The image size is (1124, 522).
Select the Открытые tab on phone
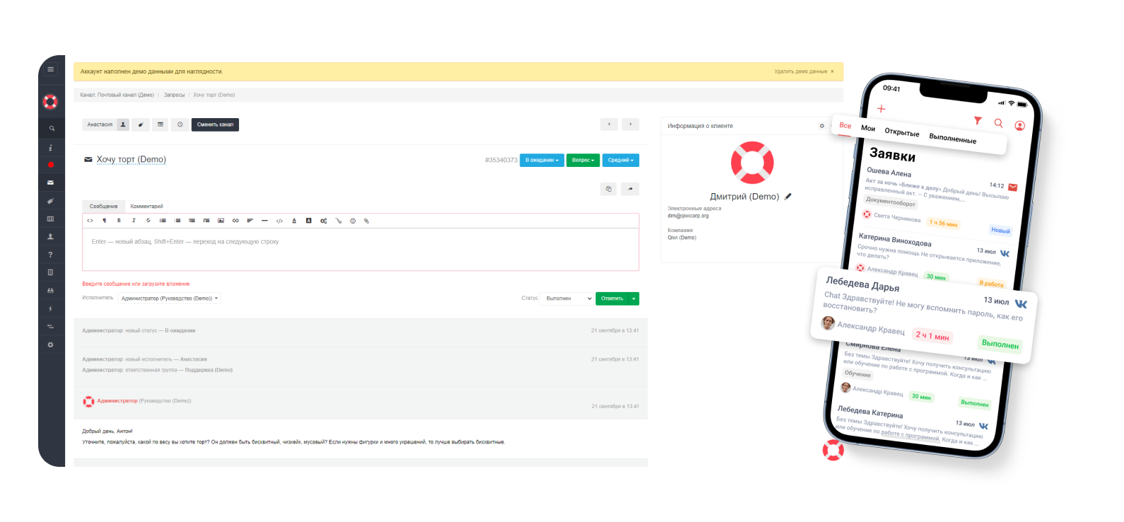(x=902, y=132)
